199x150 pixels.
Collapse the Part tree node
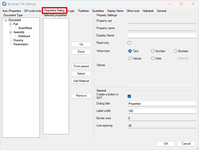tap(11, 24)
